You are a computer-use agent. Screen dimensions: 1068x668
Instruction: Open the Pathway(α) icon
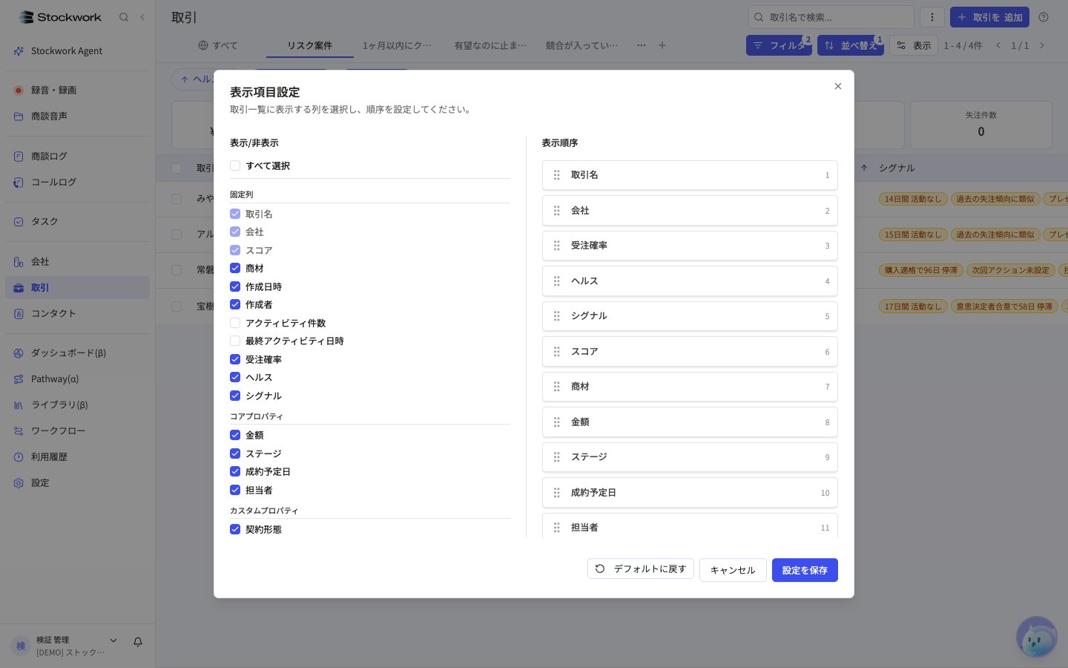(19, 379)
